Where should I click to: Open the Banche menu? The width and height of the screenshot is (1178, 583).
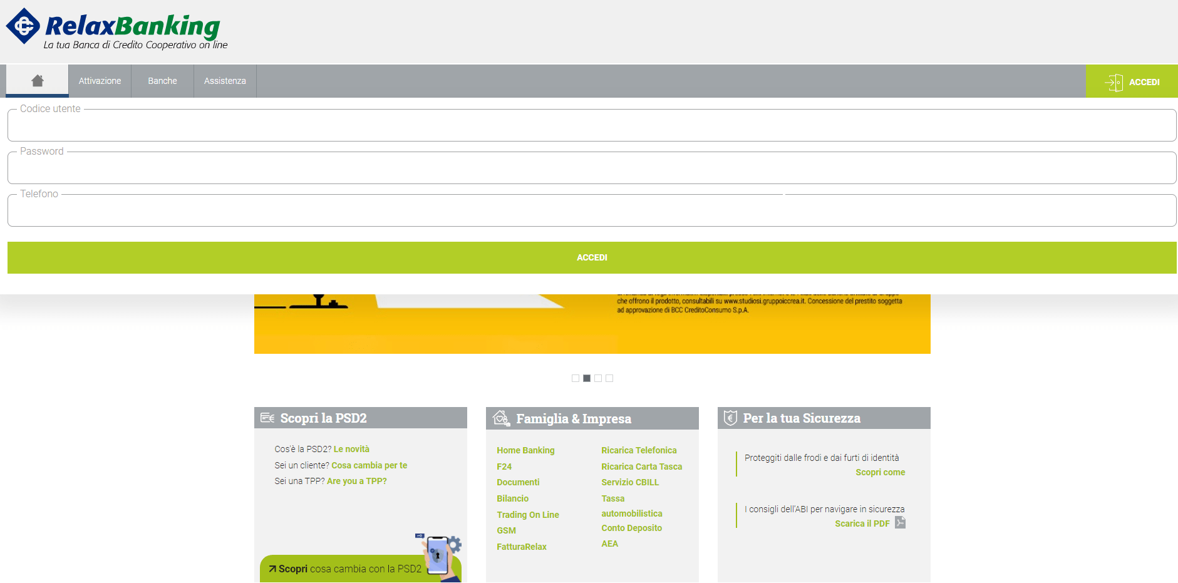point(163,81)
